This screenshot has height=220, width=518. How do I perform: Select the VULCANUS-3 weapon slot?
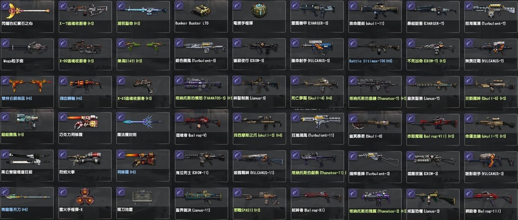[491, 167]
